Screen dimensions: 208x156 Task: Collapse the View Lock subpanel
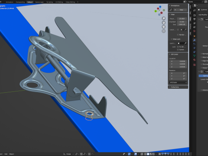click(172, 39)
